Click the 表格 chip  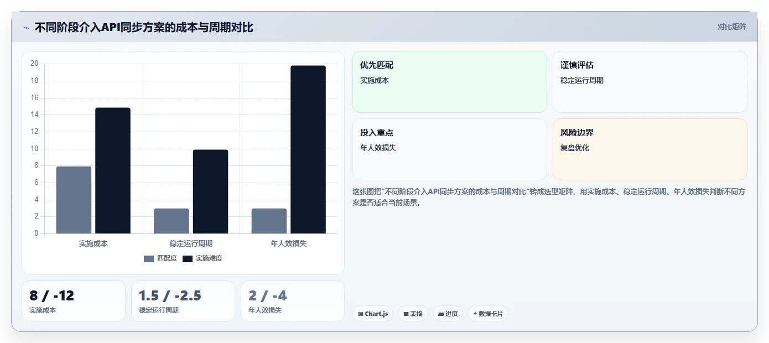coord(413,314)
